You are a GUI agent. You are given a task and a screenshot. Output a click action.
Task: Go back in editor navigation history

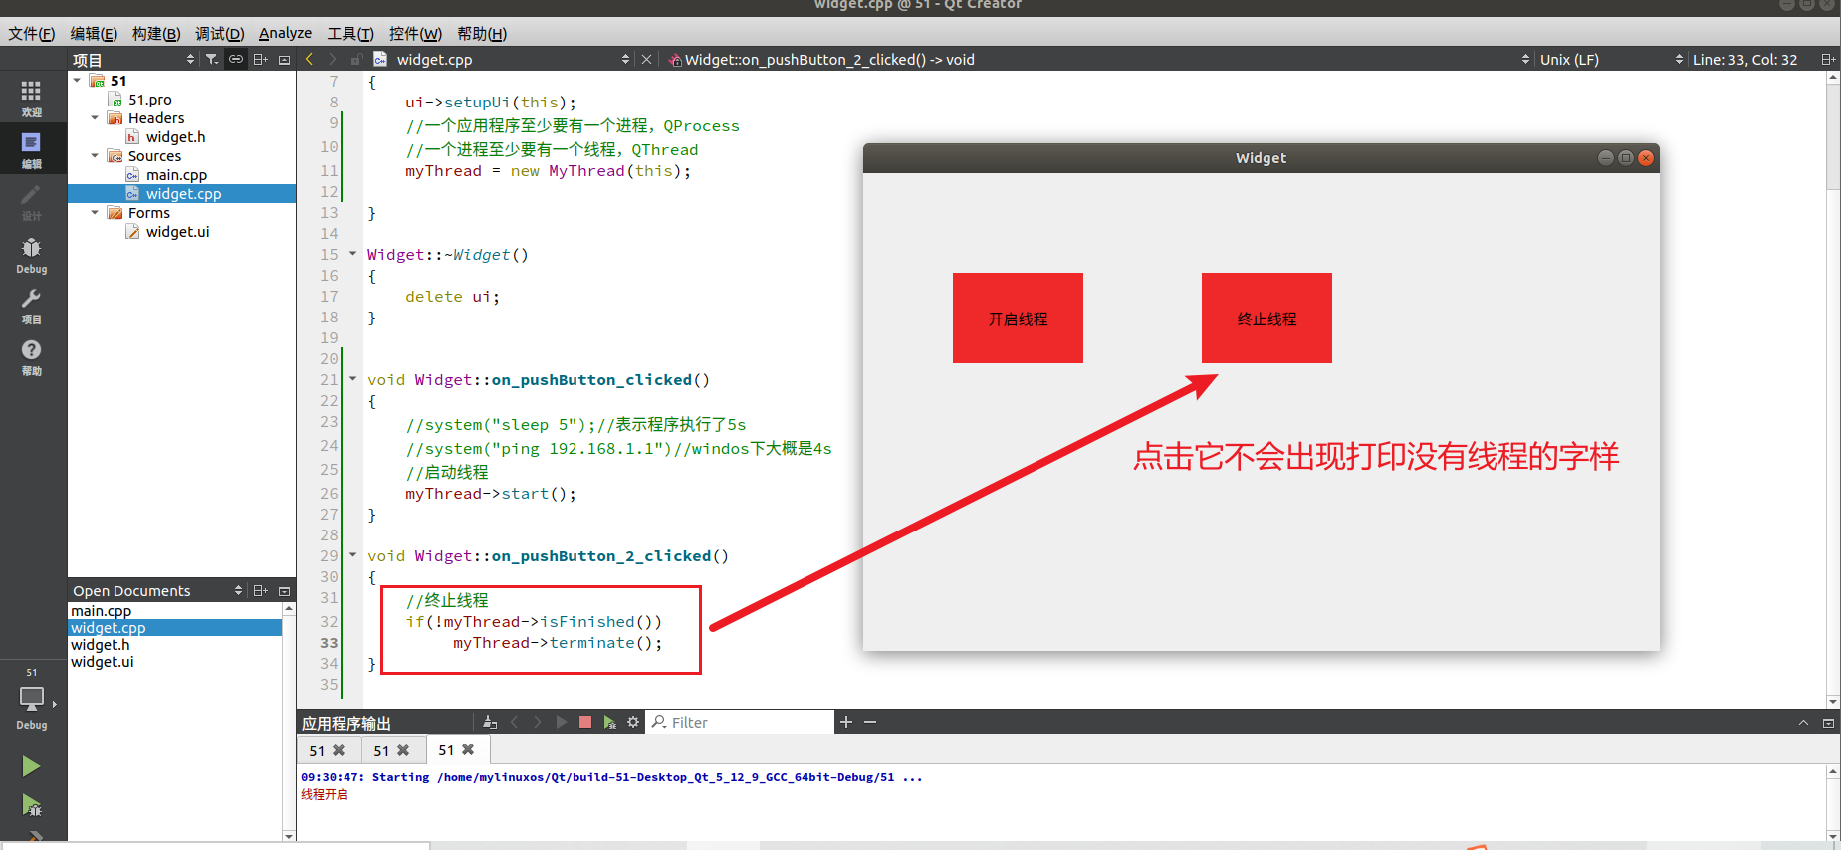tap(310, 60)
